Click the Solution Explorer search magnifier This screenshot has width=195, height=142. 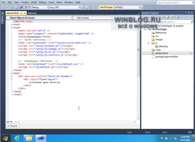[192, 22]
